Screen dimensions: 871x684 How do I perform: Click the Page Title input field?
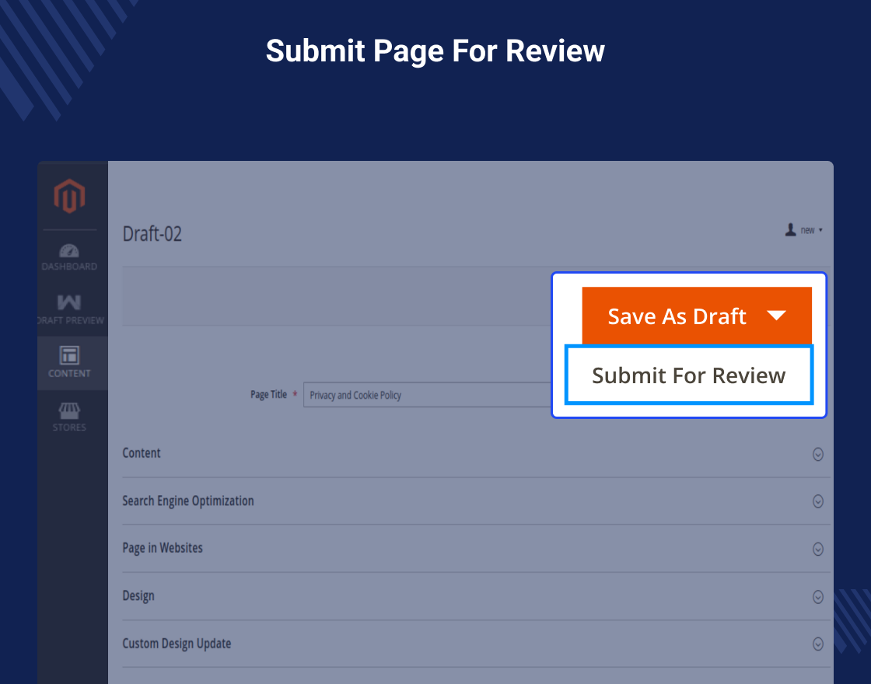pyautogui.click(x=428, y=395)
